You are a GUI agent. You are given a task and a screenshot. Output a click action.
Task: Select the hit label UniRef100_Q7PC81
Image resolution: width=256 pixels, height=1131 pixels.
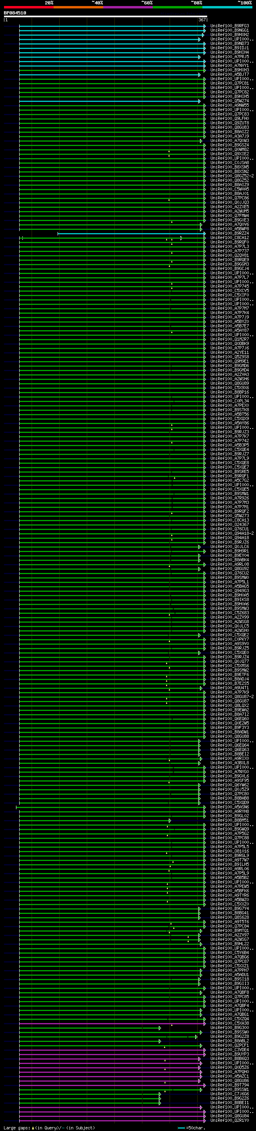point(230,83)
